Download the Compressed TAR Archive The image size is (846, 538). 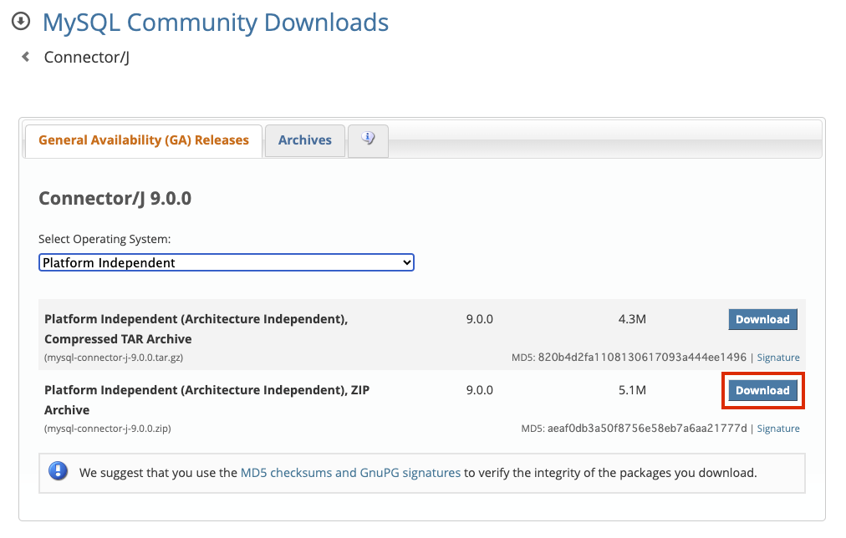[x=762, y=318]
